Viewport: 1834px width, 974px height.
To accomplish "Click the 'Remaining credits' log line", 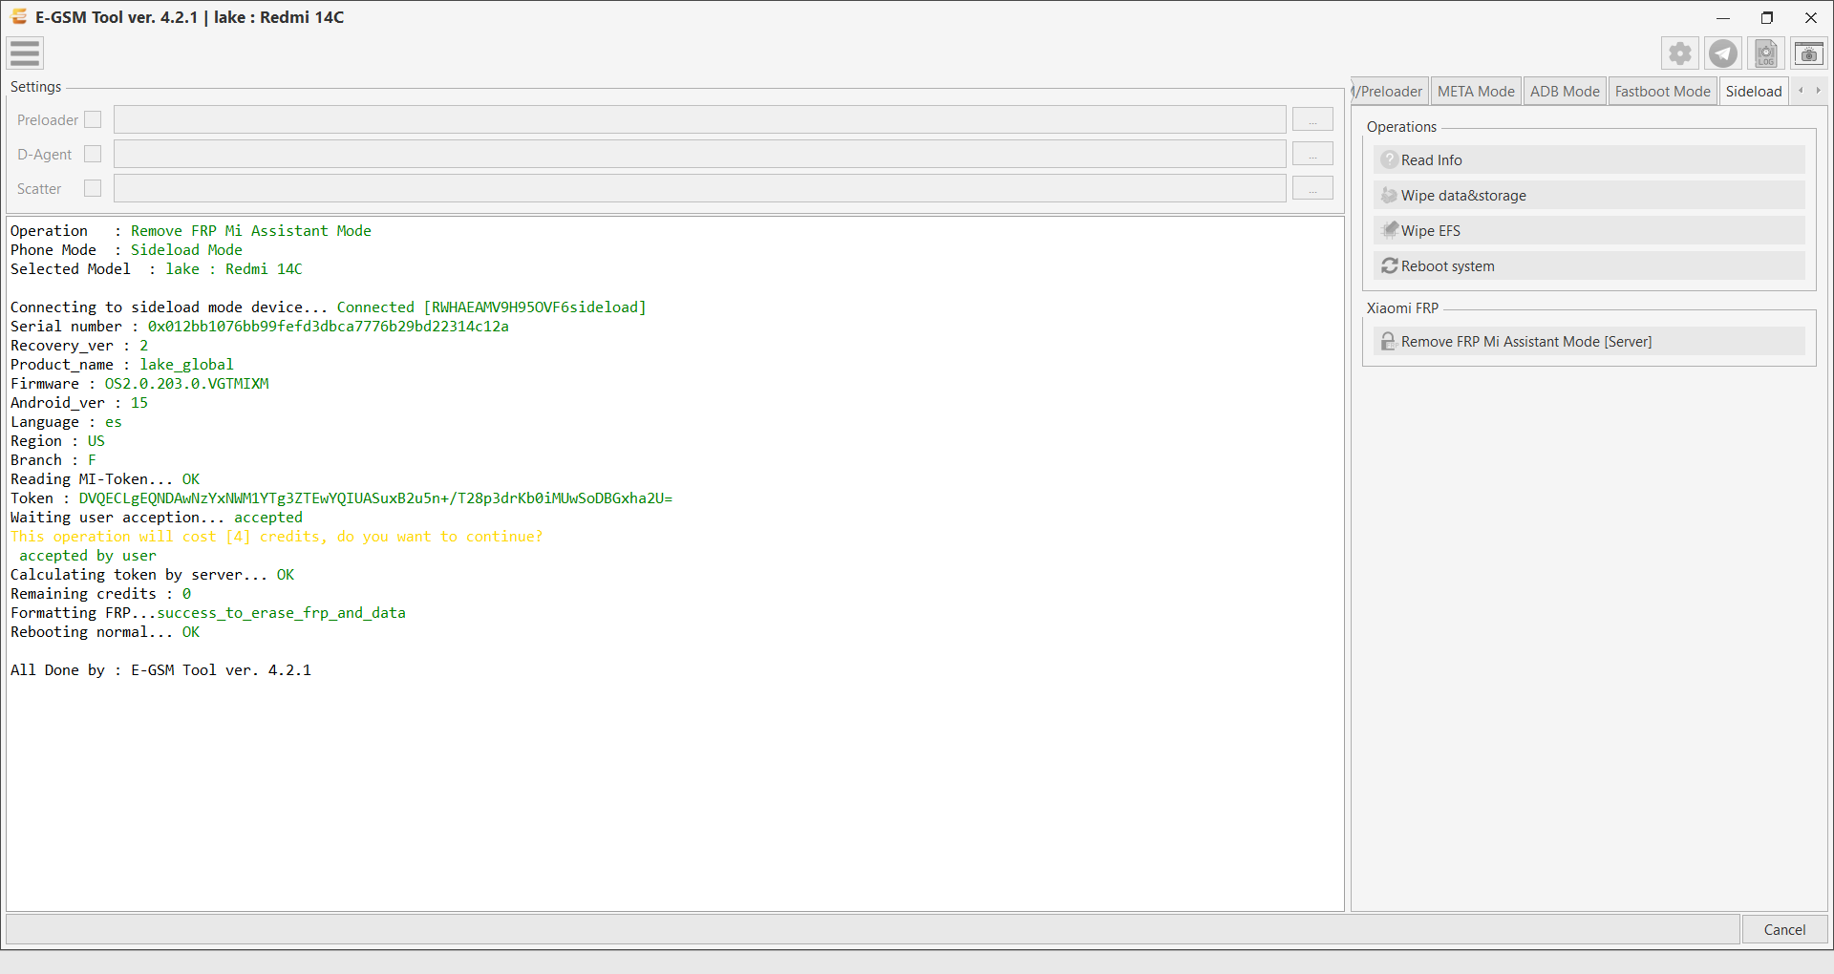I will tap(100, 594).
